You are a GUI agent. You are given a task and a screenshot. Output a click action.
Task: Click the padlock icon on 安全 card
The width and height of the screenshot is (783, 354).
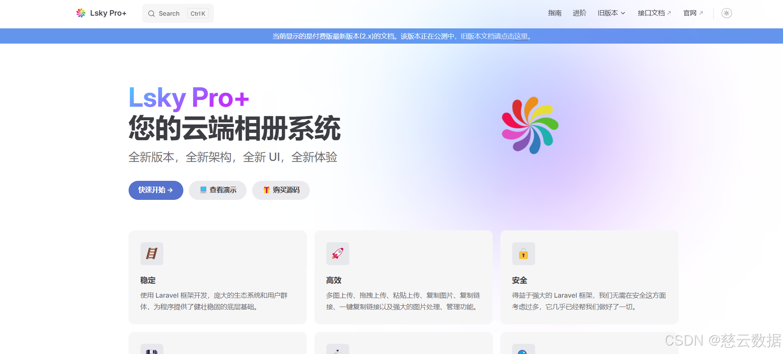(x=524, y=254)
